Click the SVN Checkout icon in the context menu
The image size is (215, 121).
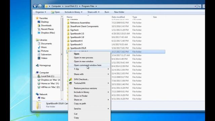tap(71, 79)
